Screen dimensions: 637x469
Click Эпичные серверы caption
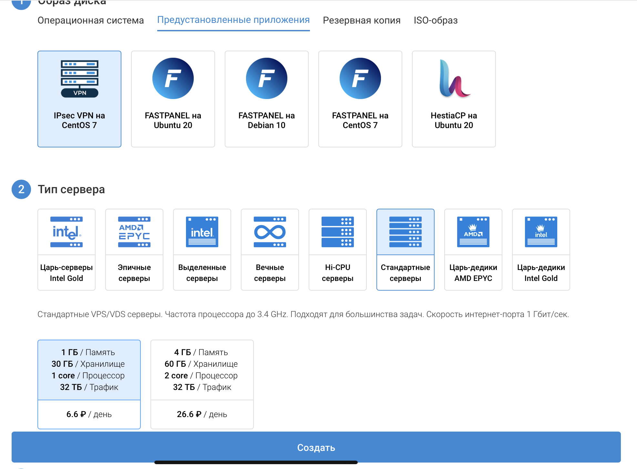134,273
